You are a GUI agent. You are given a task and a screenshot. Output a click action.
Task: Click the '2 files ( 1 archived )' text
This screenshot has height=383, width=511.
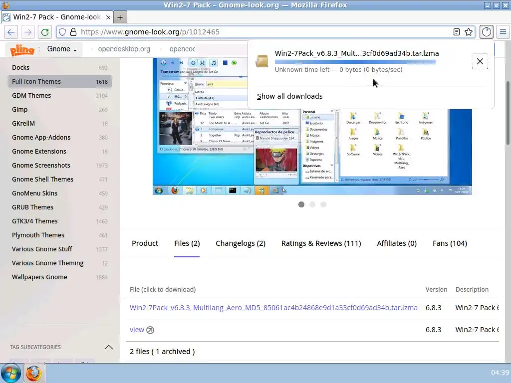click(162, 352)
